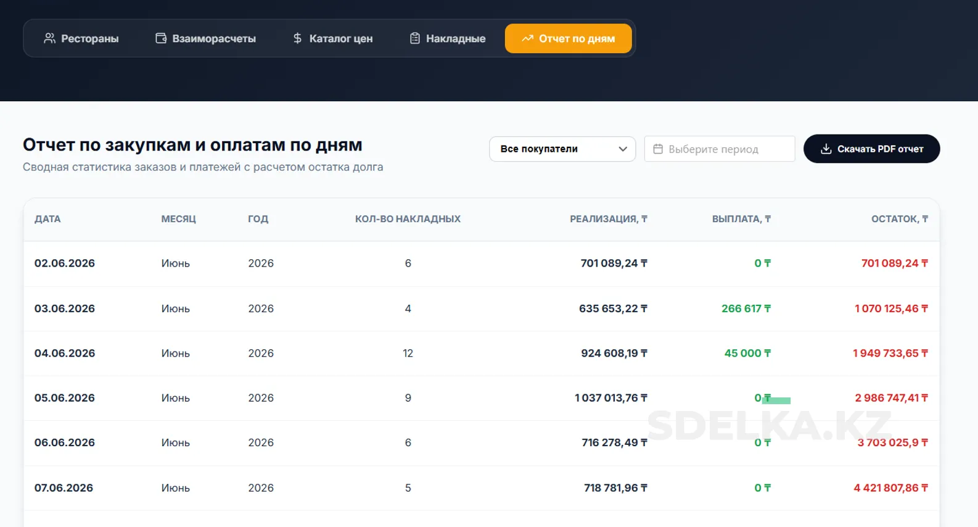
Task: Click the ГОД column header
Action: (x=258, y=219)
